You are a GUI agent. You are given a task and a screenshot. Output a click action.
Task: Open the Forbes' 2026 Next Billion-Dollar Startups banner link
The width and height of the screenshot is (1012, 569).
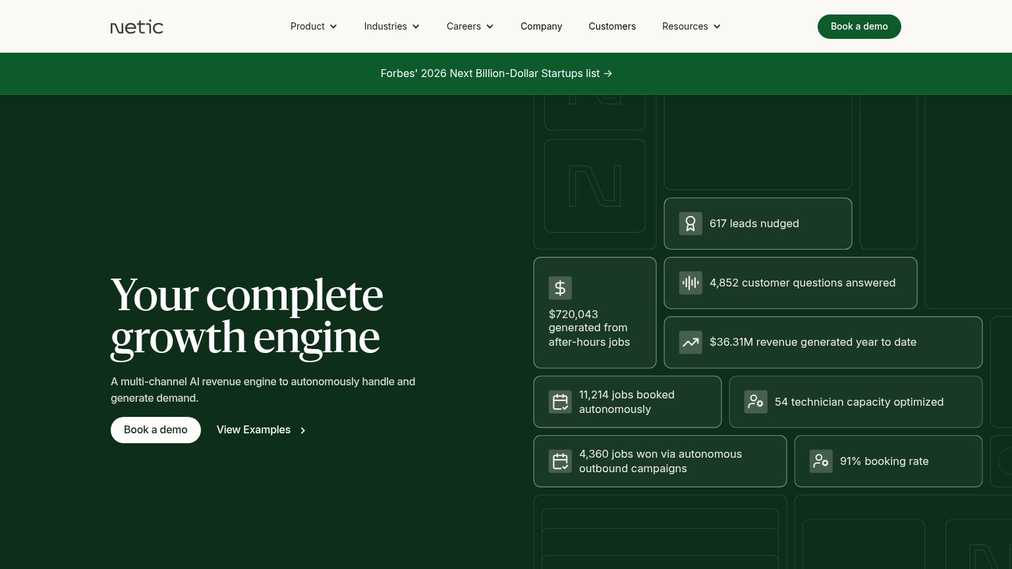(x=497, y=74)
